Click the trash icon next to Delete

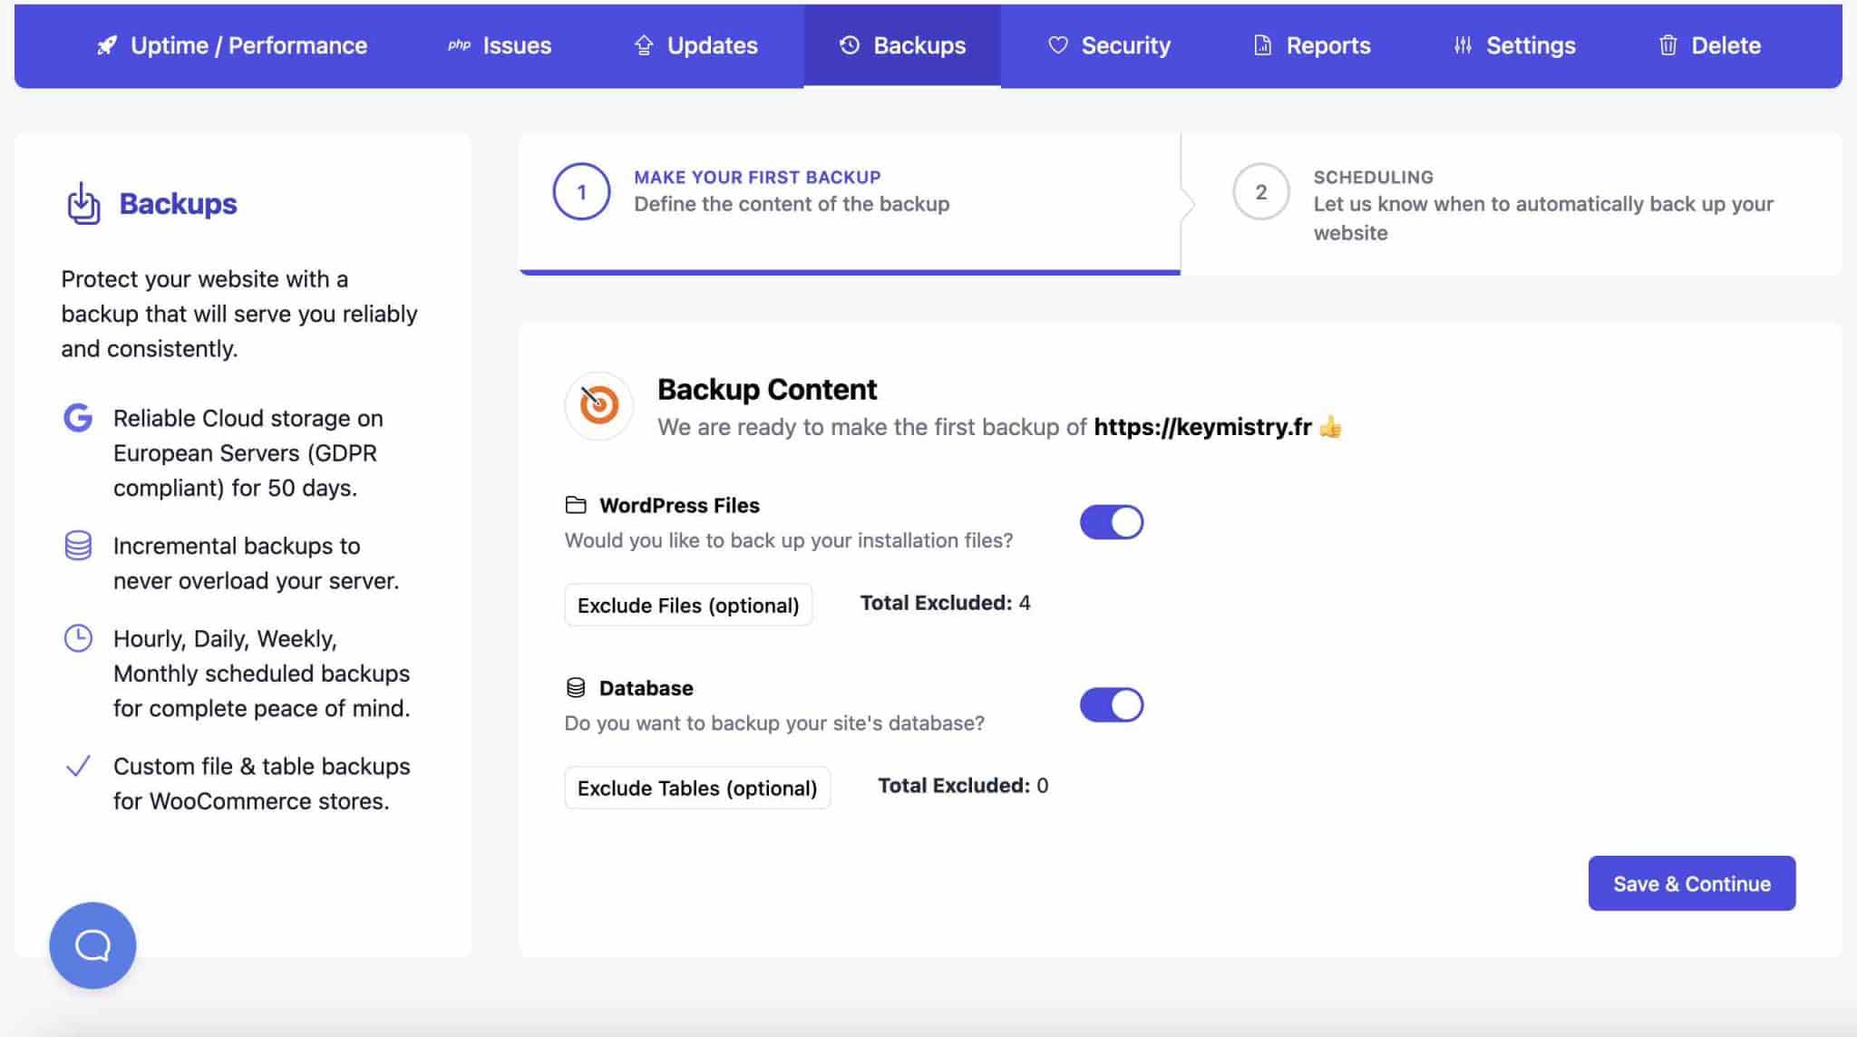click(1668, 45)
